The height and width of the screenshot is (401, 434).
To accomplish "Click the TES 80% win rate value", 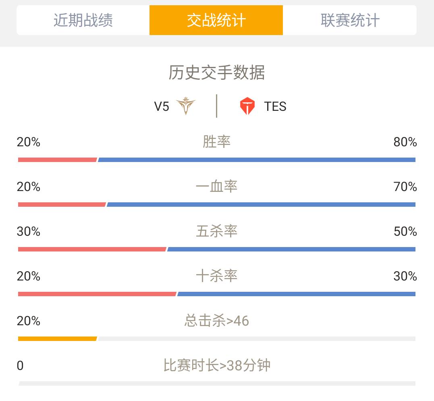I will coord(405,142).
